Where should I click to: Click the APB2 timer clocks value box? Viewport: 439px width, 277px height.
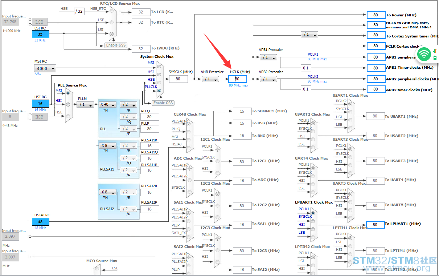(x=376, y=89)
